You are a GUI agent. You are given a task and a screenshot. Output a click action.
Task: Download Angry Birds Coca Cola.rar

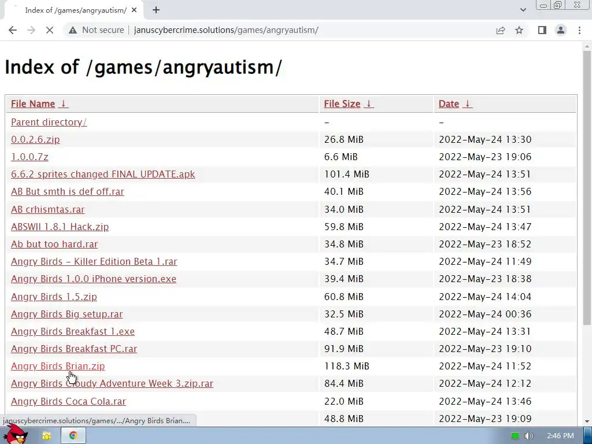[x=68, y=401]
